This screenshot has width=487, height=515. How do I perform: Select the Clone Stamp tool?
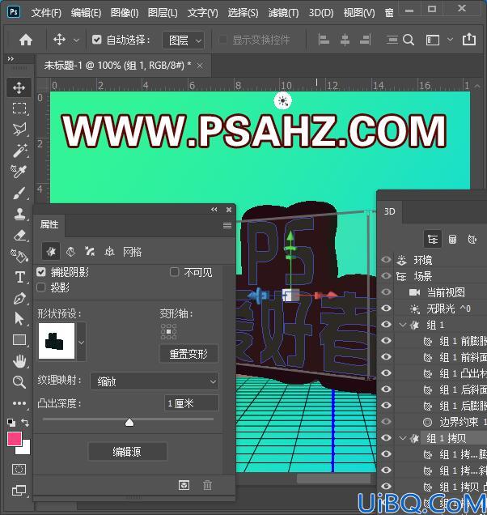[19, 214]
